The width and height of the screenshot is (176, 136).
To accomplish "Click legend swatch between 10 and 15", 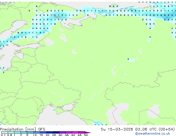I will (x=37, y=132).
